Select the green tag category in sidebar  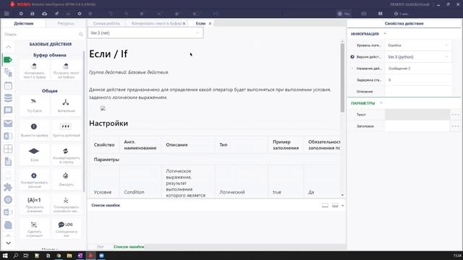[x=8, y=60]
